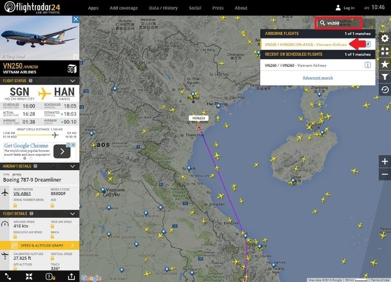Image resolution: width=391 pixels, height=282 pixels.
Task: Collapse the Flight Details section
Action: (73, 214)
